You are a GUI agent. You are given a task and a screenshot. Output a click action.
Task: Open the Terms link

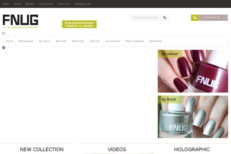[17, 4]
